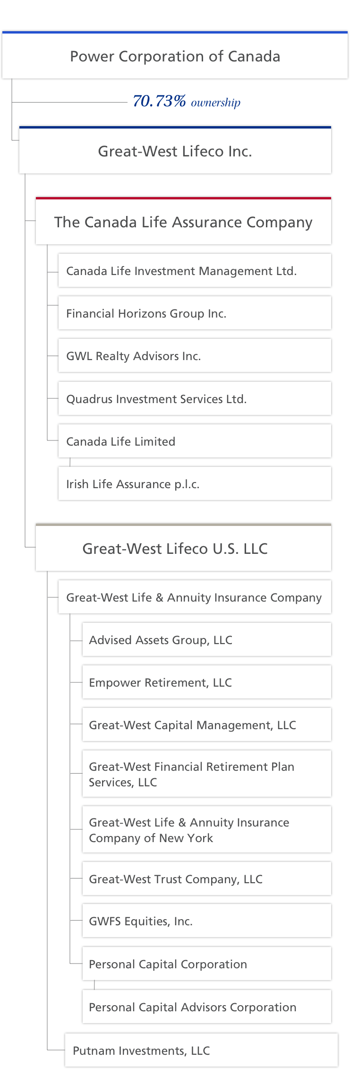The height and width of the screenshot is (1085, 350).
Task: Open Great-West Lifeco U.S. LLC box
Action: pos(183,547)
